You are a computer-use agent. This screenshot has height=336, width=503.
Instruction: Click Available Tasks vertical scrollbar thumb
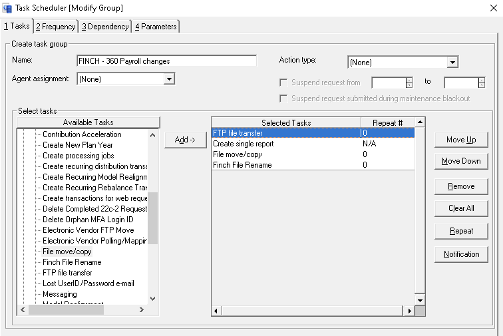[153, 218]
